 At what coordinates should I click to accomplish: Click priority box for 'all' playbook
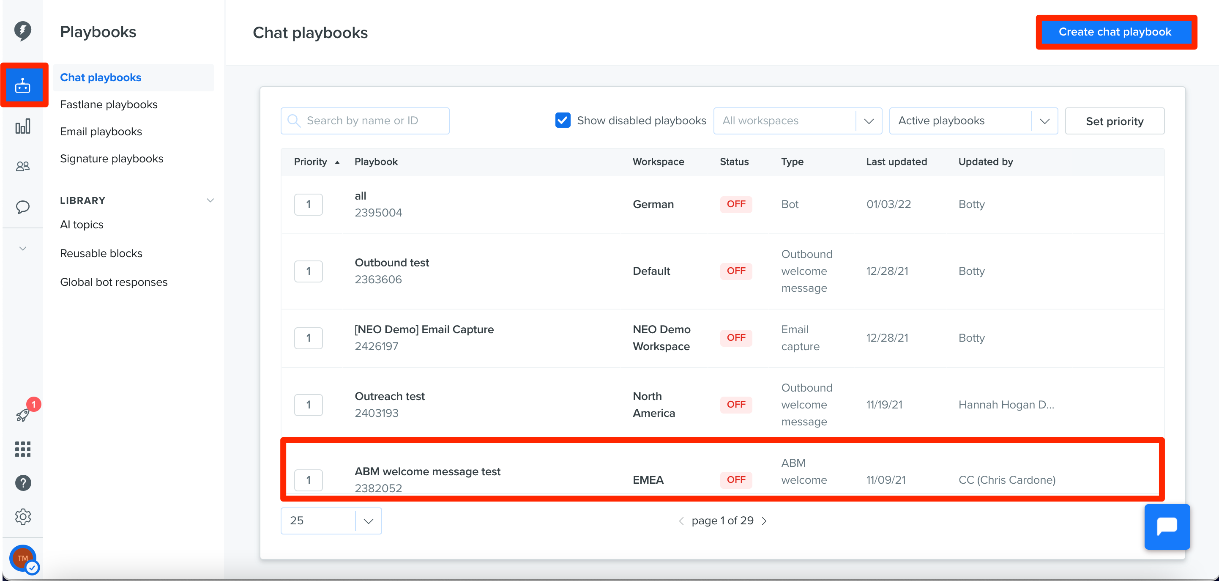pyautogui.click(x=309, y=205)
